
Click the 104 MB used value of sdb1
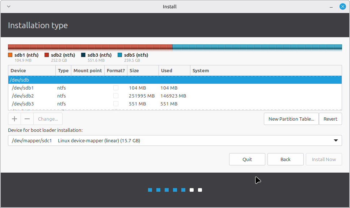pos(169,88)
